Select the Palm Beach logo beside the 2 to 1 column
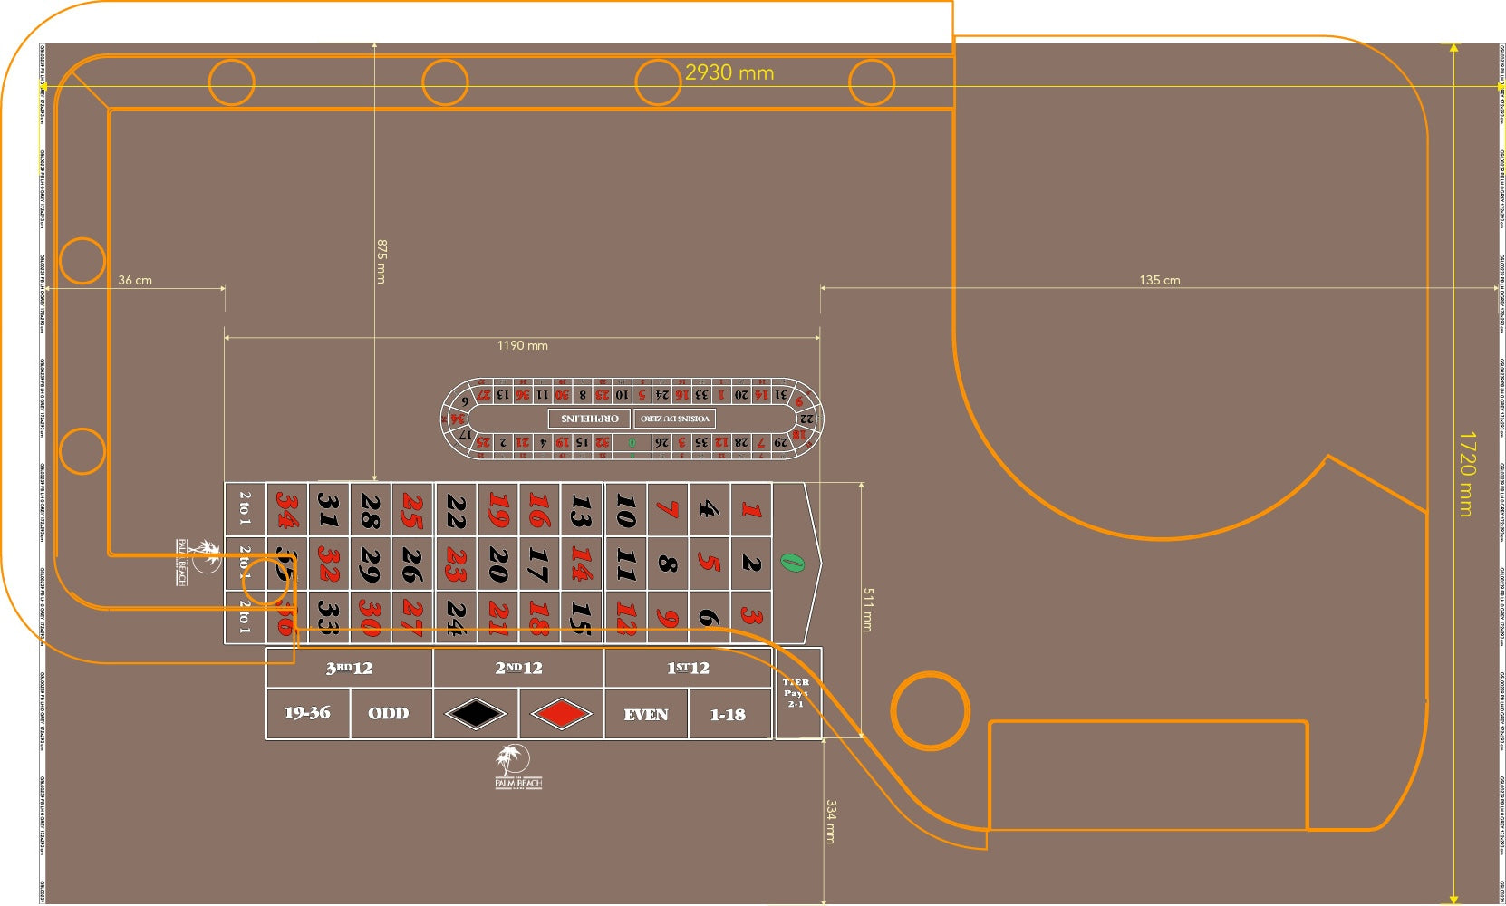The image size is (1506, 906). tap(197, 563)
